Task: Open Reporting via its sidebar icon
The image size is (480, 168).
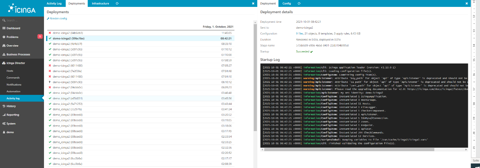Action: pos(4,115)
